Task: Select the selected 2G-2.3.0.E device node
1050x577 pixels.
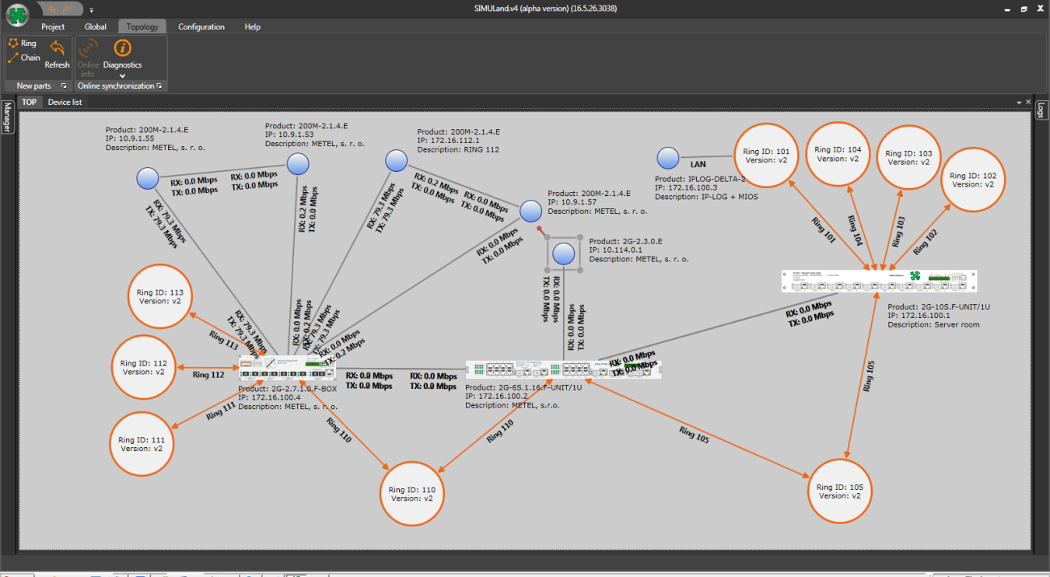Action: tap(564, 254)
